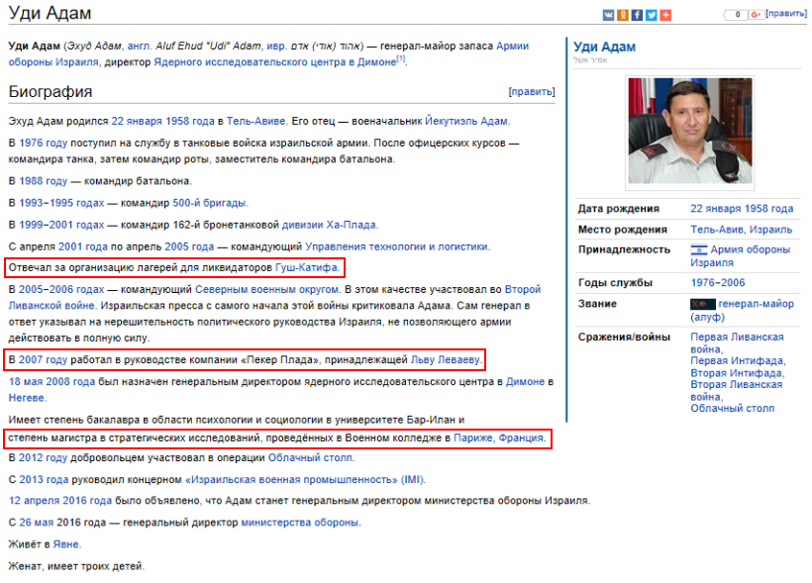Open the дивизии Ха-Плада link
The image size is (812, 583).
pos(329,225)
